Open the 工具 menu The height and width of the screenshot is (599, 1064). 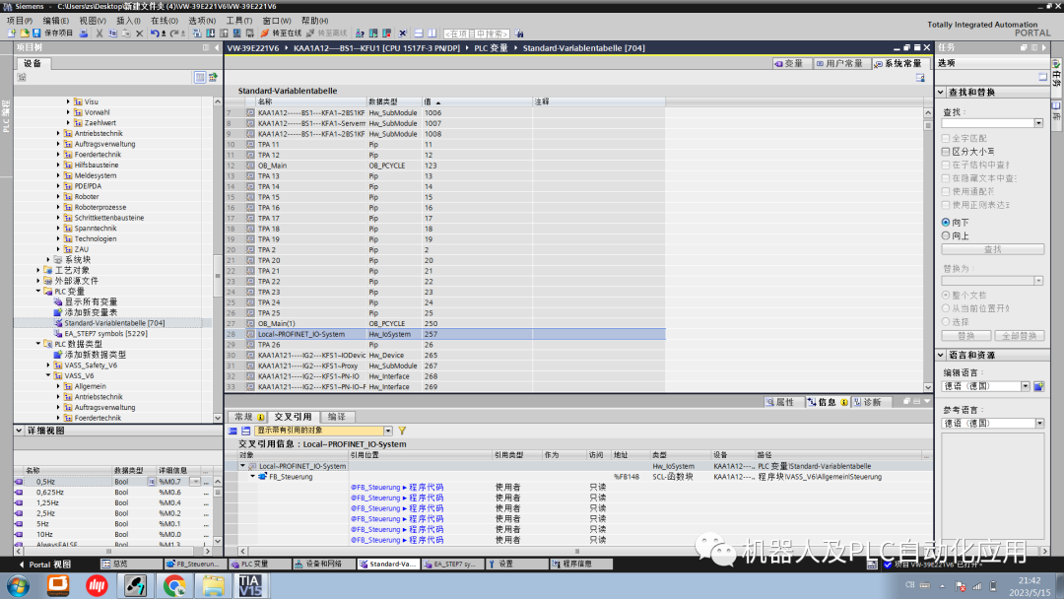coord(238,21)
